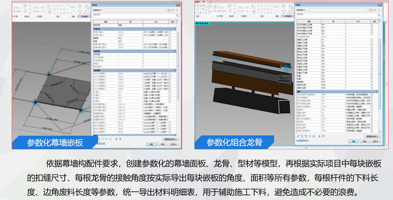Click the delete parameter icon in the right dialog
Screen dimensions: 393x200
coord(305,136)
